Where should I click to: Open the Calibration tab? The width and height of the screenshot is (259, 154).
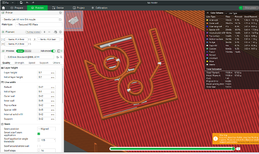point(99,8)
